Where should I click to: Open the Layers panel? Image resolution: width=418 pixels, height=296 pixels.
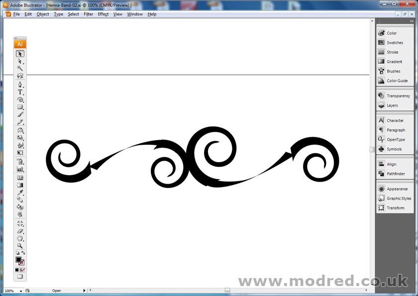point(392,105)
